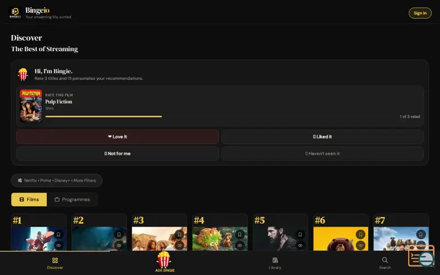Image resolution: width=440 pixels, height=275 pixels.
Task: Choose Not for me rating
Action: pos(117,153)
